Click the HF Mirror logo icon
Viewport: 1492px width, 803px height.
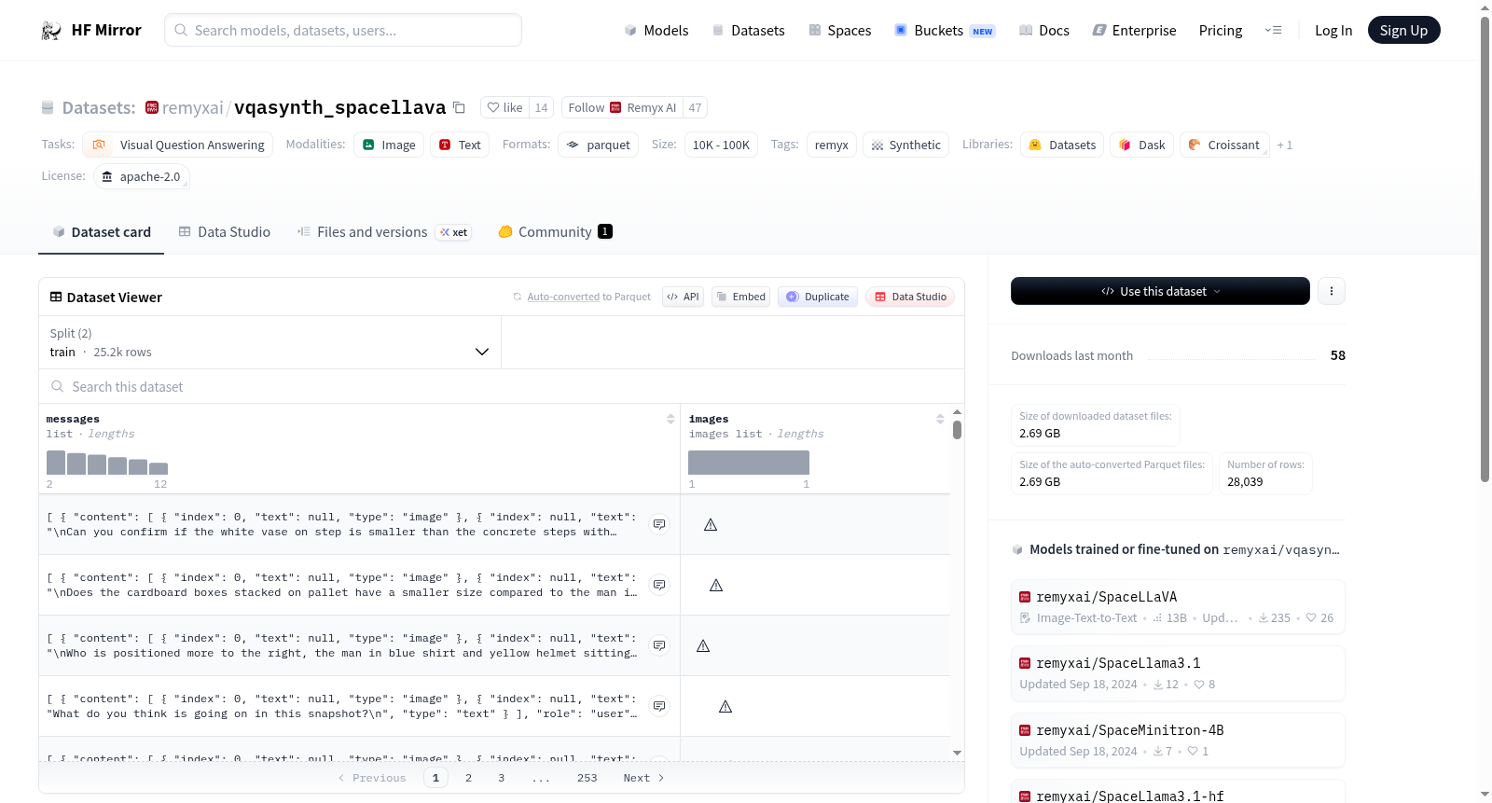click(50, 31)
